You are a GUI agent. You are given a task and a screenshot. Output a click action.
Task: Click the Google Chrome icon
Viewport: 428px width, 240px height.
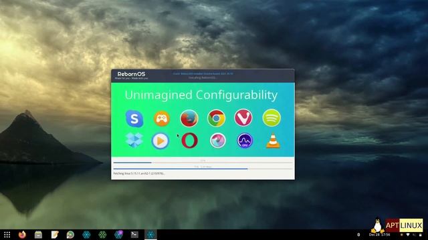tap(216, 119)
